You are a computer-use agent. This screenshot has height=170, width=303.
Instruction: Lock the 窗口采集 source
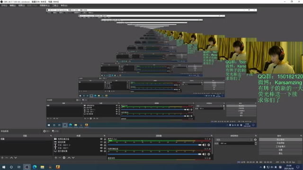click(105, 142)
